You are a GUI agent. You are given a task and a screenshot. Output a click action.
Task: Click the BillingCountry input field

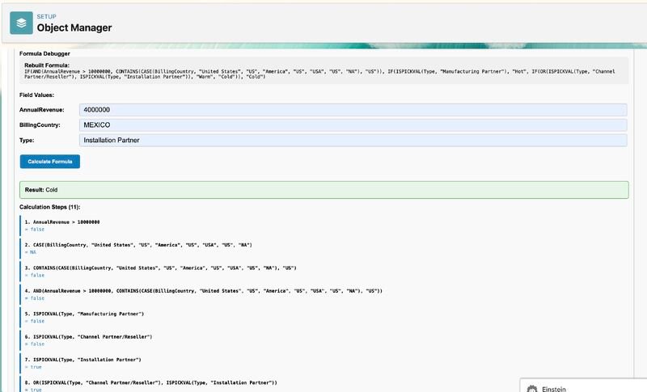(x=353, y=125)
